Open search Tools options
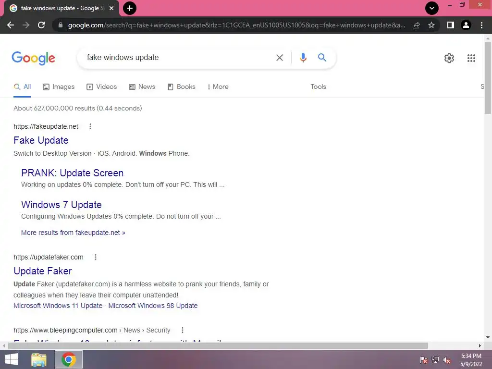Screen dimensions: 492x369 point(318,87)
